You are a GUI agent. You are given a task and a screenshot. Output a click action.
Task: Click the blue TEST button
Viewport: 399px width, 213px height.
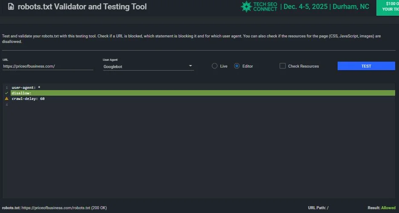click(x=366, y=66)
